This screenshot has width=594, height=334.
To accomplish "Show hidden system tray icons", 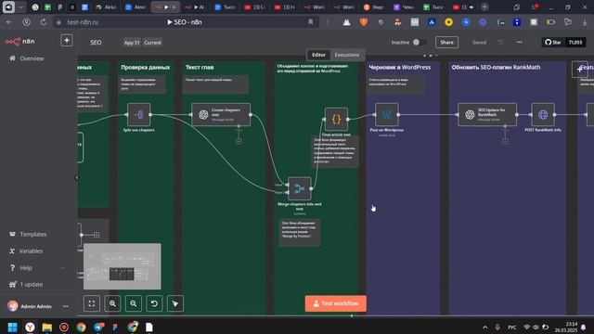I will pos(484,328).
